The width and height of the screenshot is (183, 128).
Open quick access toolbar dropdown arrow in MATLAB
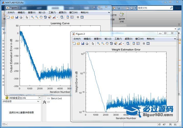click(x=135, y=8)
